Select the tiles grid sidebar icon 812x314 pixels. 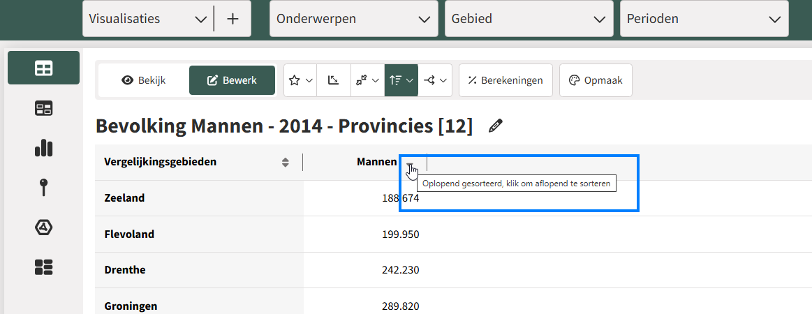(43, 267)
